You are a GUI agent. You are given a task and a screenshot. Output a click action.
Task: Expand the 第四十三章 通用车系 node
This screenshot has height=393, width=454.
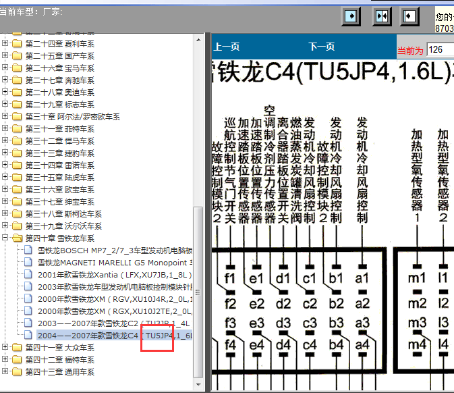(5, 371)
